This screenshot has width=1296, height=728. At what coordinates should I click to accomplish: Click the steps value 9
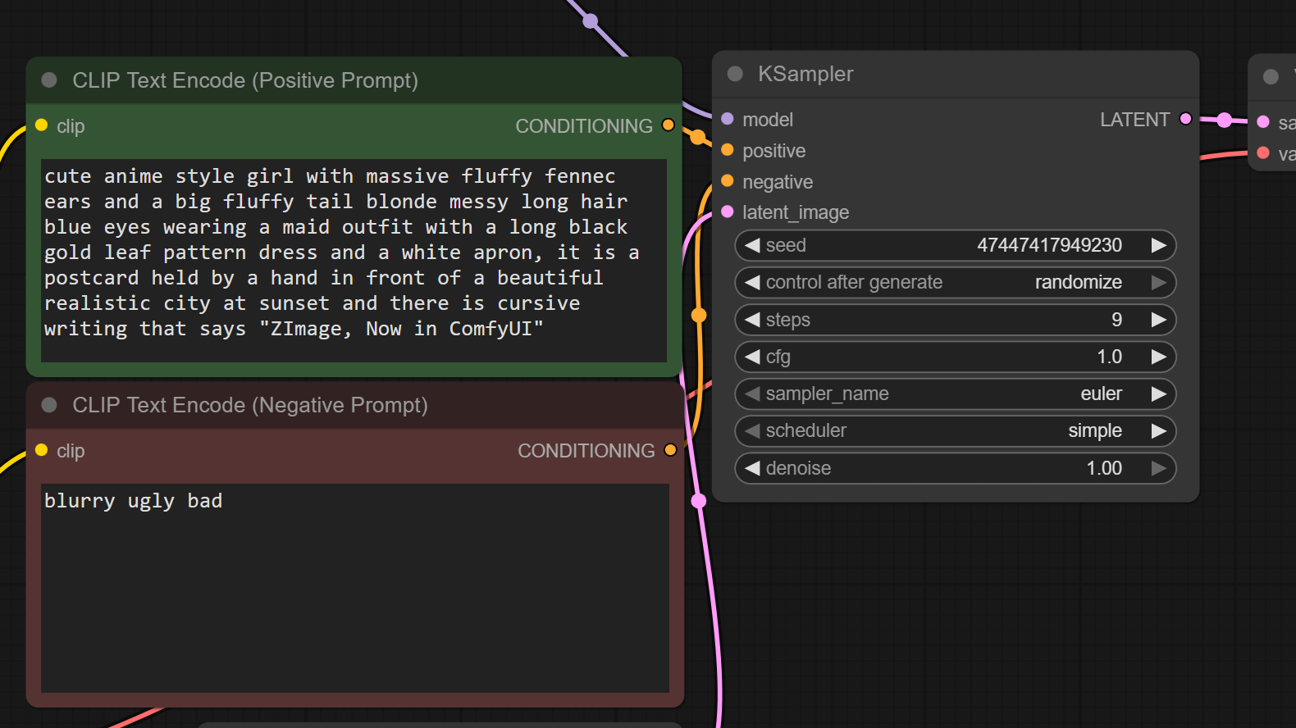[x=1116, y=320]
